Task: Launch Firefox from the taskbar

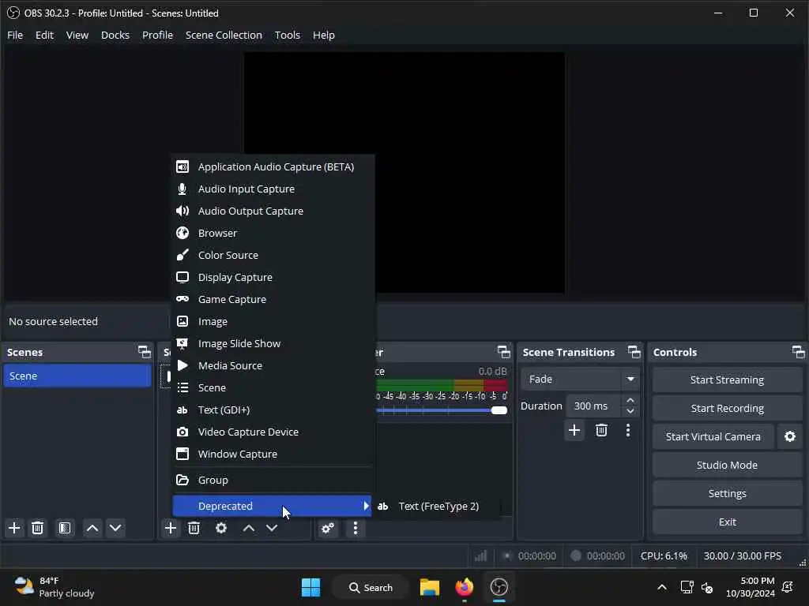Action: pos(465,587)
